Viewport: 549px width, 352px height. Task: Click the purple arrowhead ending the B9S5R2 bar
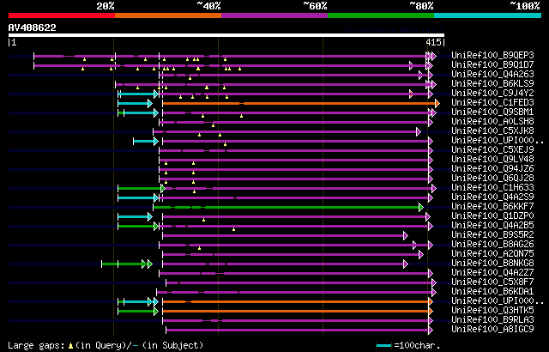coord(406,236)
